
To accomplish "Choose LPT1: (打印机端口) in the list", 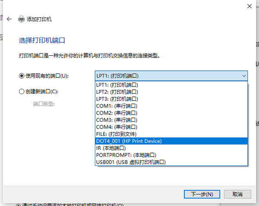I will [x=171, y=85].
